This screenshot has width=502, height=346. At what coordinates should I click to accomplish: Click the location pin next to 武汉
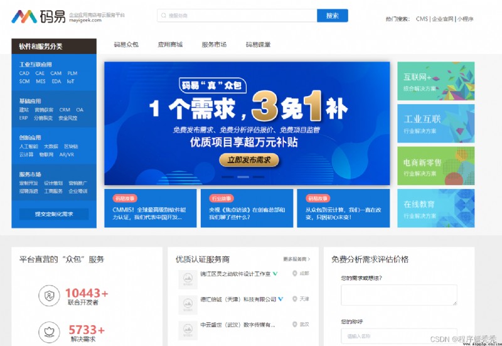(x=294, y=324)
